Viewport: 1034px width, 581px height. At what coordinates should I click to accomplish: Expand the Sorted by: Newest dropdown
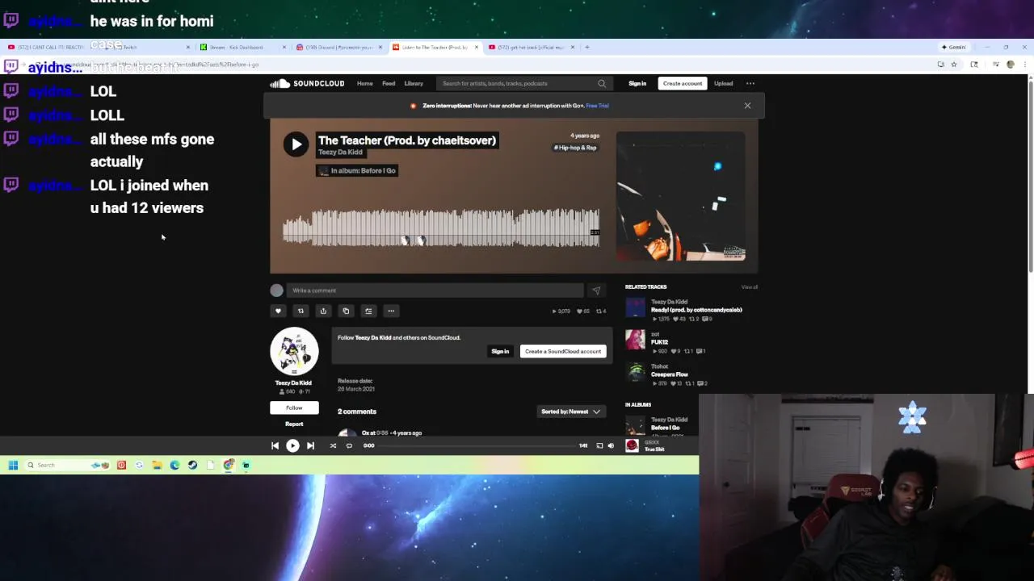click(571, 412)
